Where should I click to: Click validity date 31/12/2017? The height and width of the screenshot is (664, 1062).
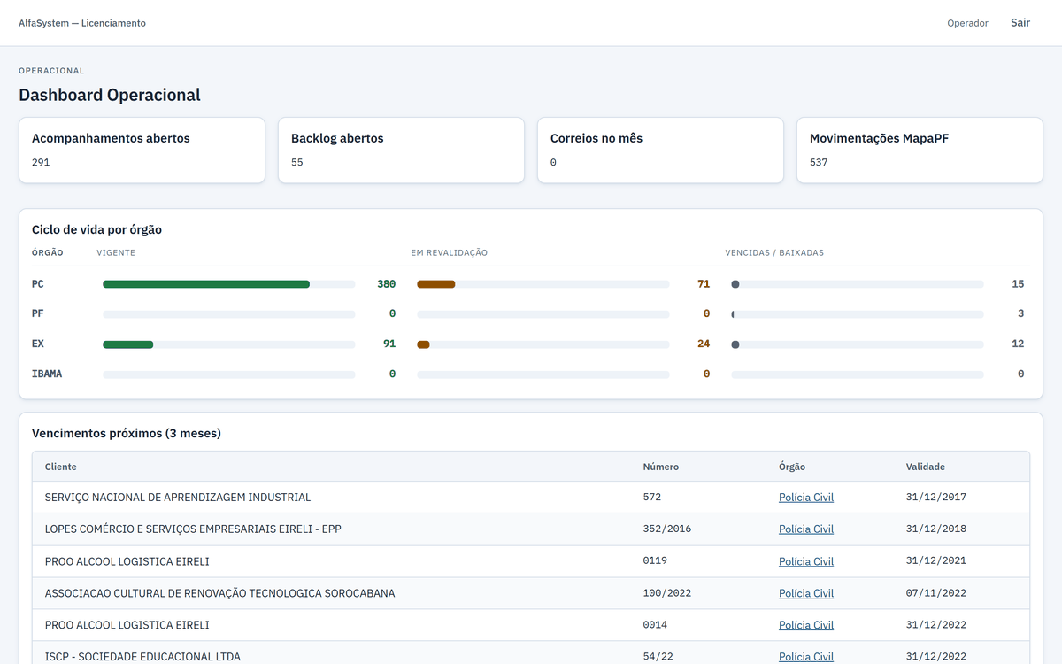(x=936, y=498)
